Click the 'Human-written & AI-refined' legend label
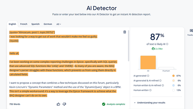193x109 pixels. tap(147, 85)
